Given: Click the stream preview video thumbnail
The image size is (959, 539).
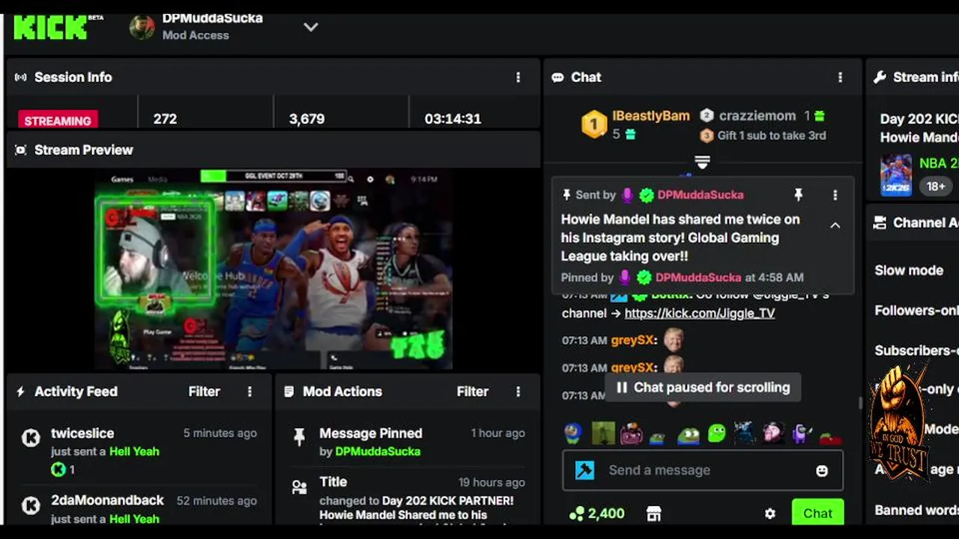Looking at the screenshot, I should click(x=273, y=269).
